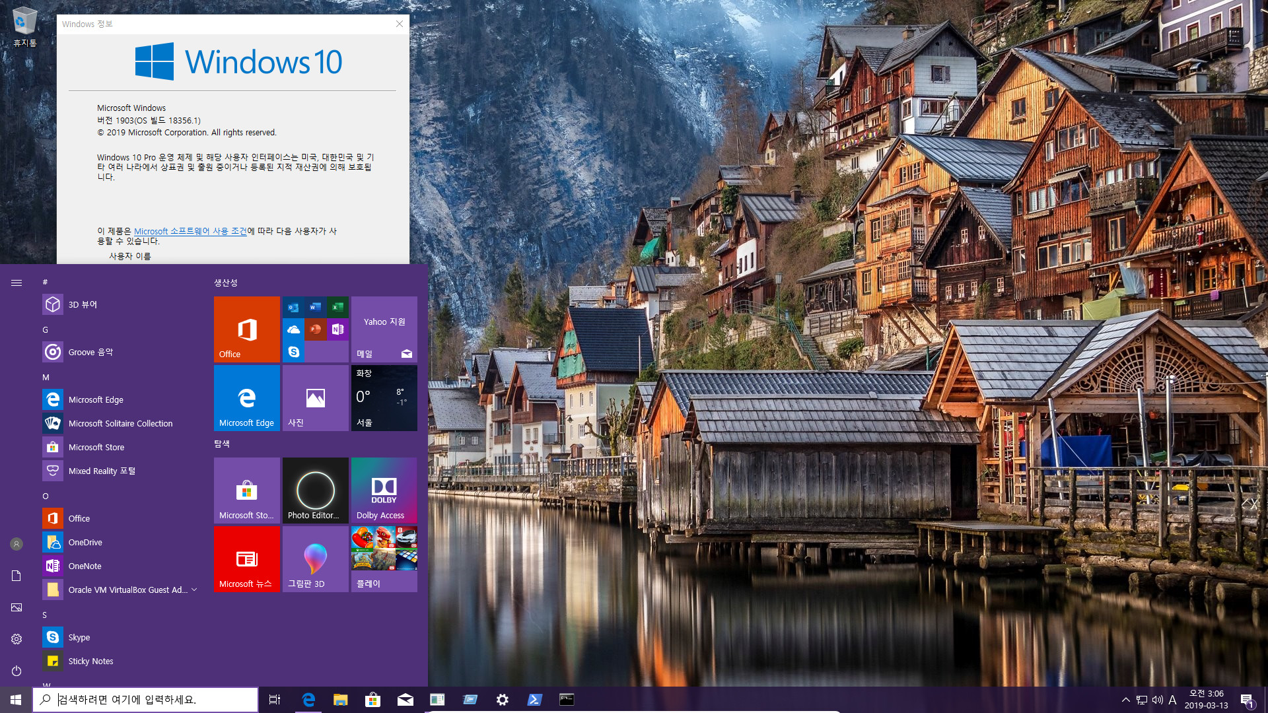Open 3D 뷰어 from the app list
Screen dimensions: 1268x713
(119, 304)
